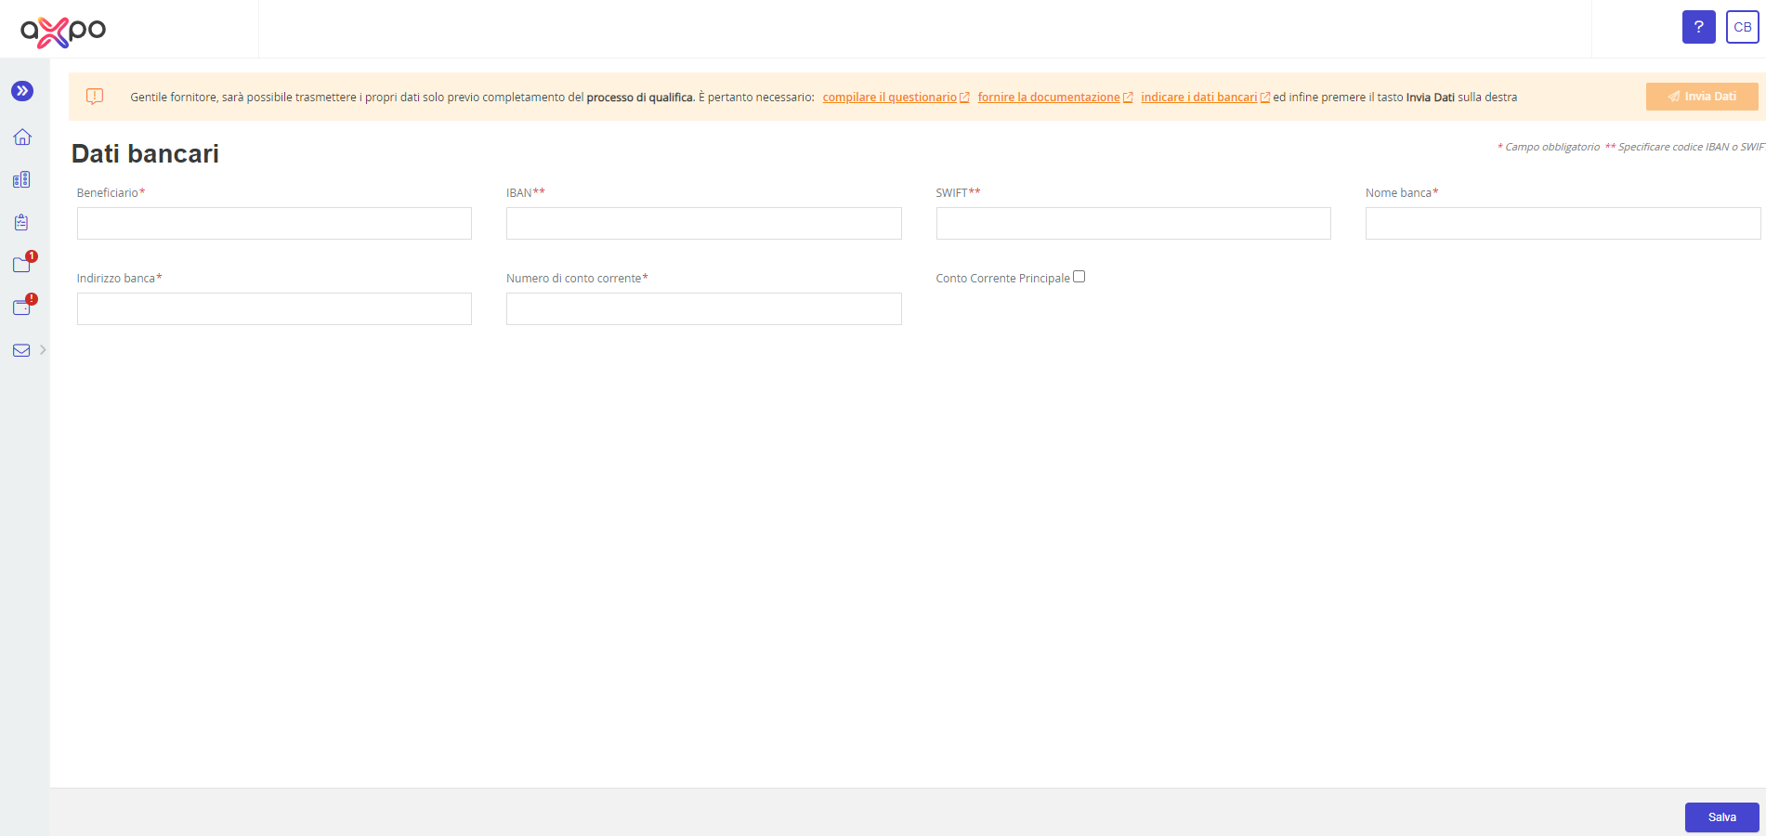The image size is (1766, 836).
Task: Focus the IBAN input field
Action: click(704, 223)
